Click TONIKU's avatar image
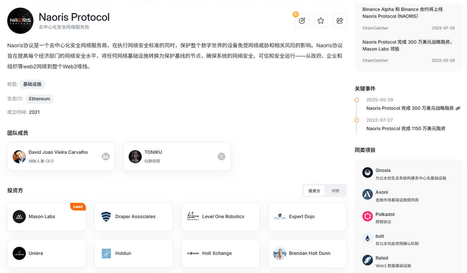 click(135, 157)
